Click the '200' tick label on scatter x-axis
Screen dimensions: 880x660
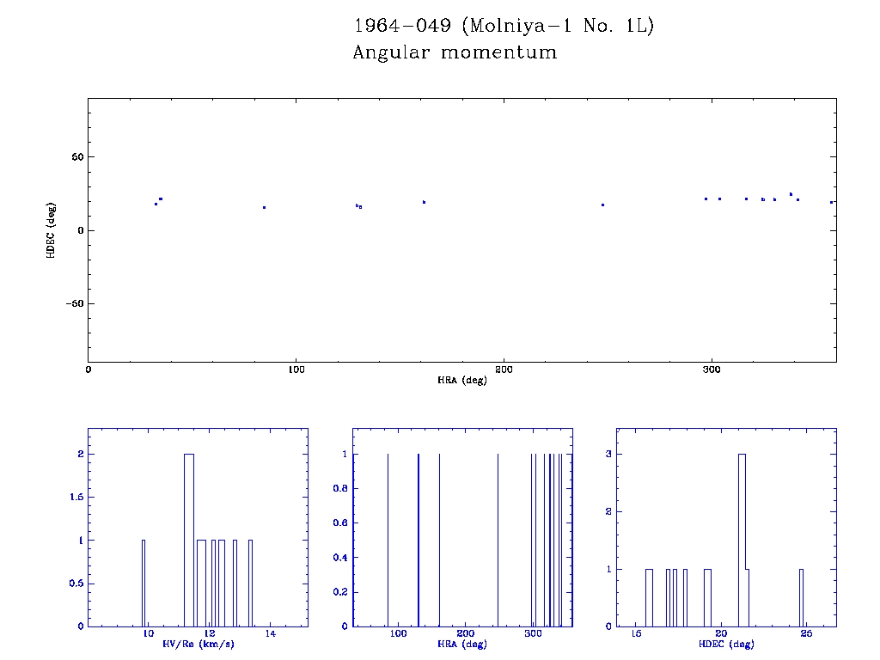click(504, 370)
